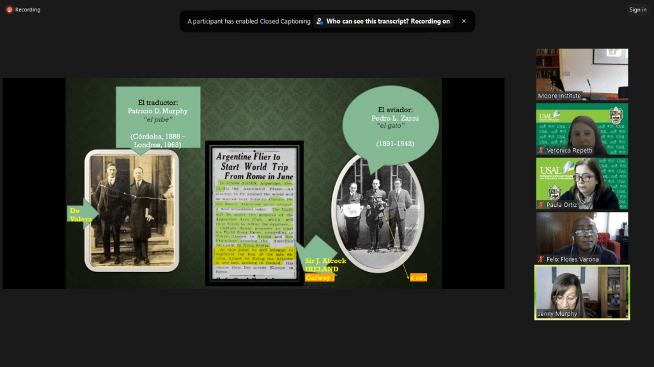Select the Moore Institute video thumbnail
Image resolution: width=654 pixels, height=367 pixels.
582,74
